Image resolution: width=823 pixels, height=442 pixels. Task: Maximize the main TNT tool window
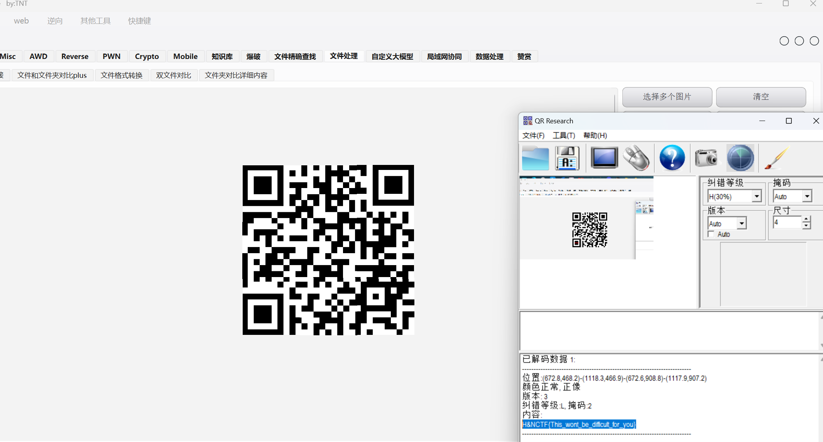tap(786, 3)
